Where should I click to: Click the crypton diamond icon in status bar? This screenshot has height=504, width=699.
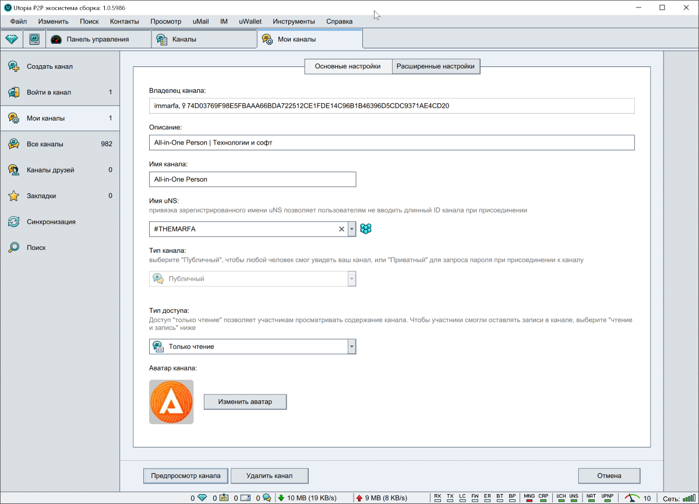(x=202, y=498)
